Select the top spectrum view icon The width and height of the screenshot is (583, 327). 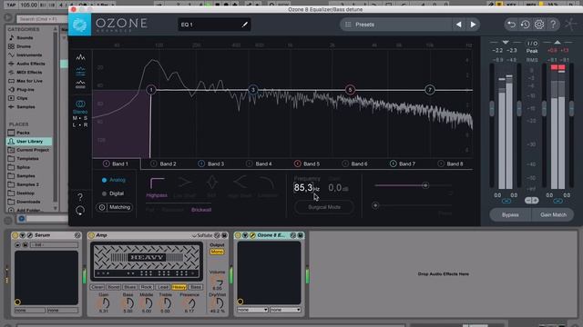[x=80, y=57]
